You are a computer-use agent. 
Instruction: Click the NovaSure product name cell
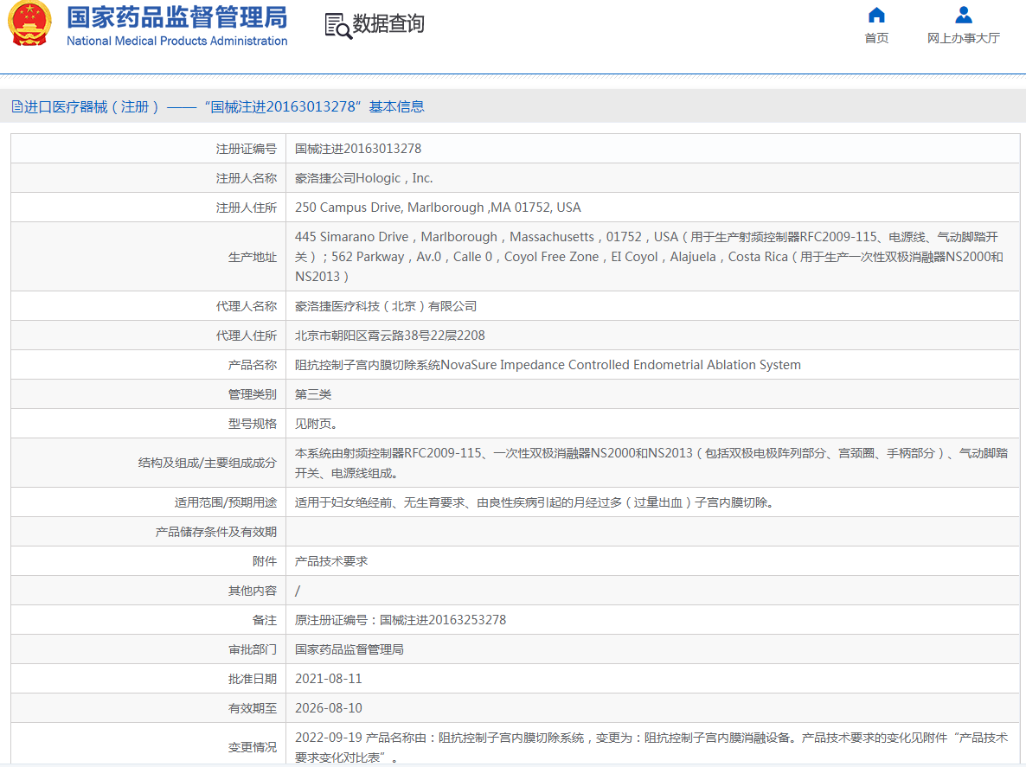(548, 365)
